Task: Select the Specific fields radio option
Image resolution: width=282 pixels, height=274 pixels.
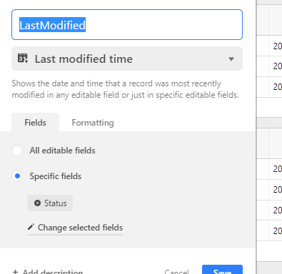Action: (x=17, y=176)
